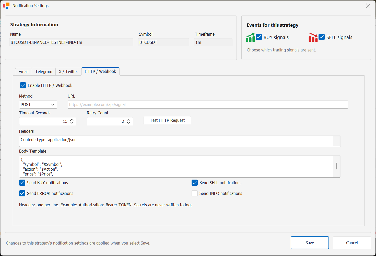The height and width of the screenshot is (256, 376).
Task: Select the HTTP / Webhook tab
Action: (100, 71)
